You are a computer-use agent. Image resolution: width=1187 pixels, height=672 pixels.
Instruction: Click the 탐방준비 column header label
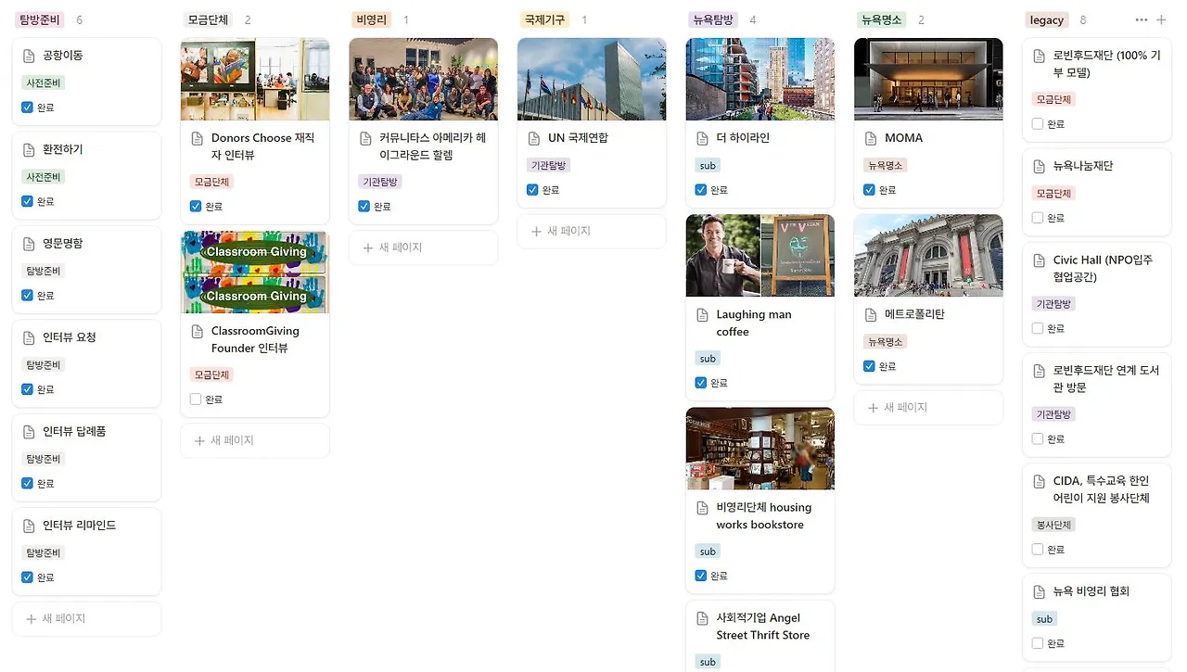[x=40, y=19]
